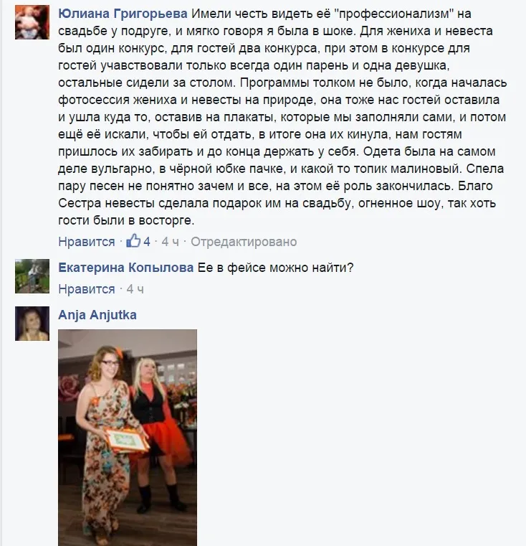526x546 pixels.
Task: Open Екатерина Копылова's profile avatar
Action: [32, 276]
